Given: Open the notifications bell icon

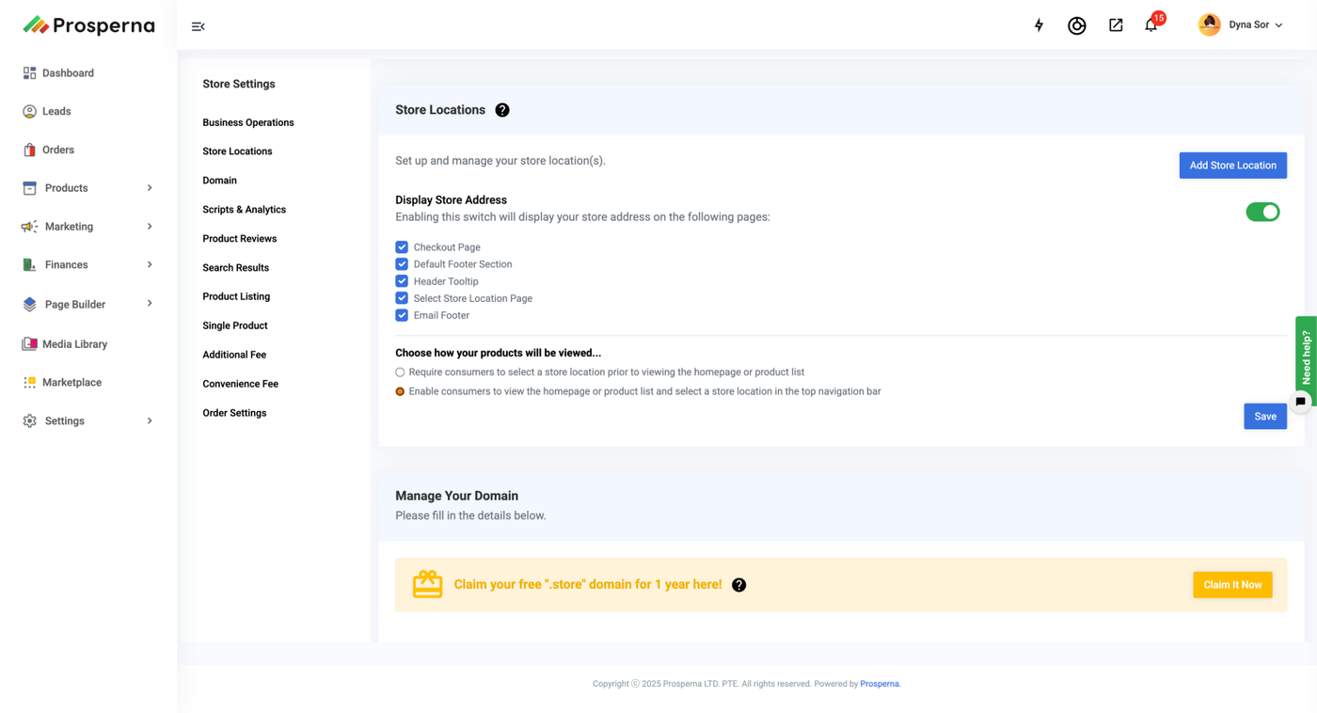Looking at the screenshot, I should tap(1150, 25).
